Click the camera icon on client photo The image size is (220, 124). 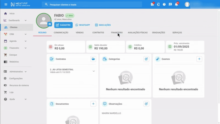coord(50,24)
